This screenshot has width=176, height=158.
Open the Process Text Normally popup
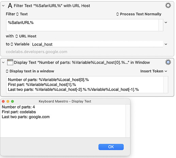click(x=139, y=14)
